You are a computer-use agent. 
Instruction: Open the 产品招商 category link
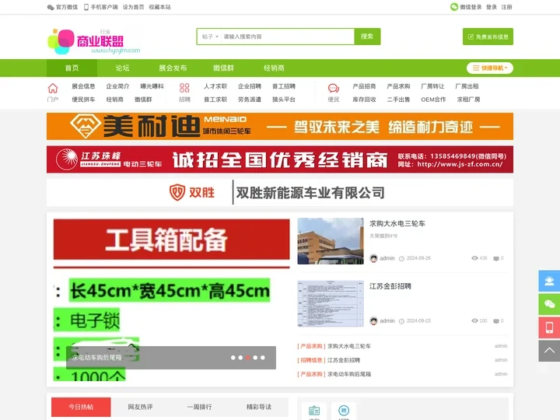364,86
